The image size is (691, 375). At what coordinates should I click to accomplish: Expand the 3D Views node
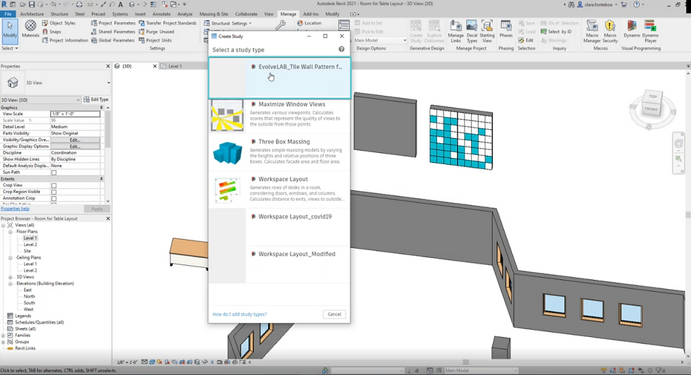[11, 277]
